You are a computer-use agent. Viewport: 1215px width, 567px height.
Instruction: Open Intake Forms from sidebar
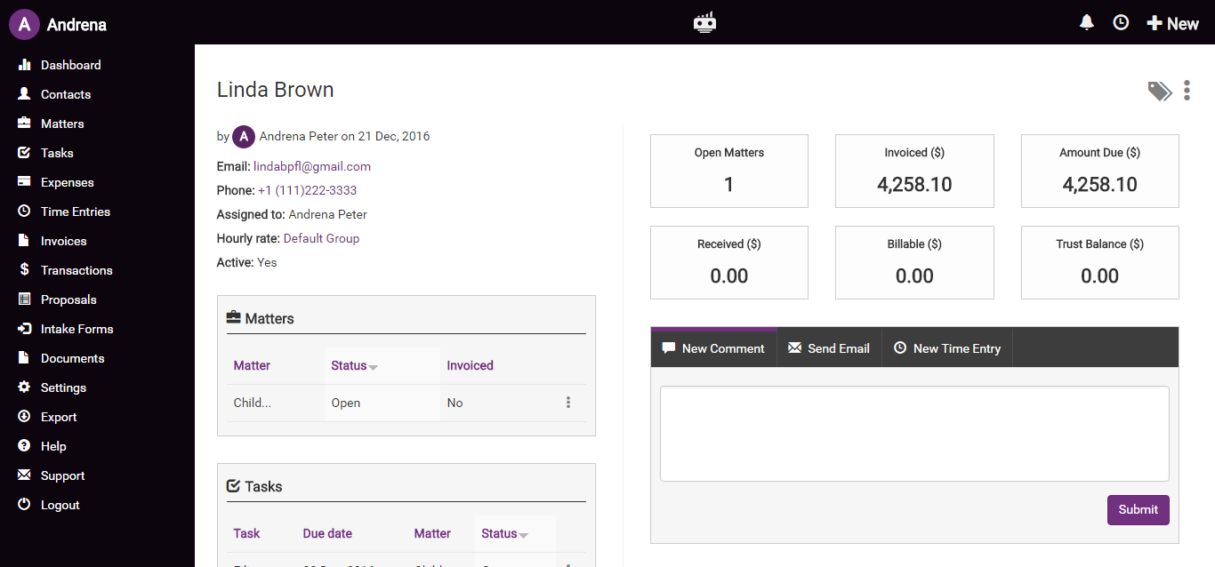76,329
